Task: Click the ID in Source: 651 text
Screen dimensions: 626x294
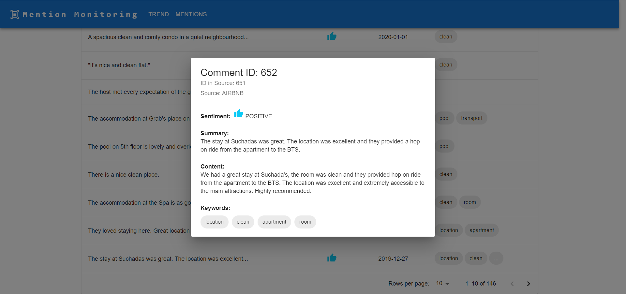Action: 223,83
